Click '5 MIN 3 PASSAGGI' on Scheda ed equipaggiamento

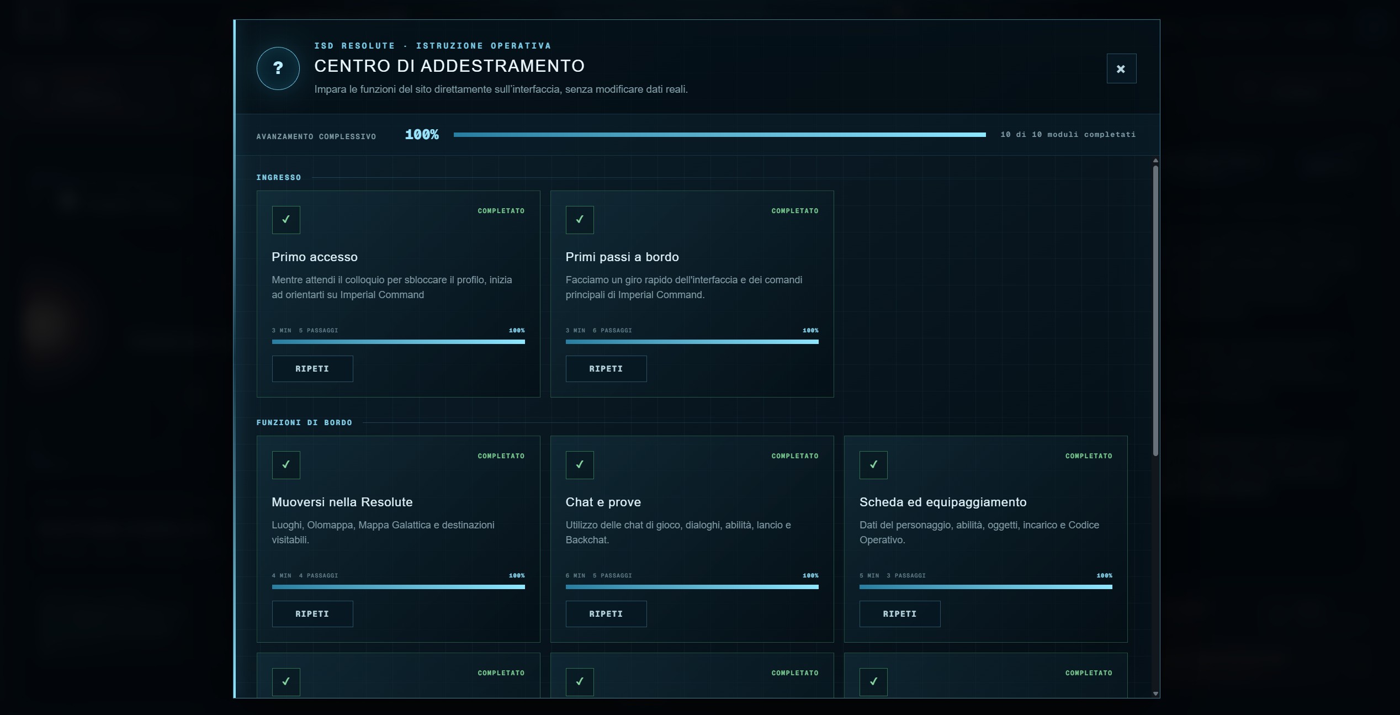pyautogui.click(x=892, y=575)
